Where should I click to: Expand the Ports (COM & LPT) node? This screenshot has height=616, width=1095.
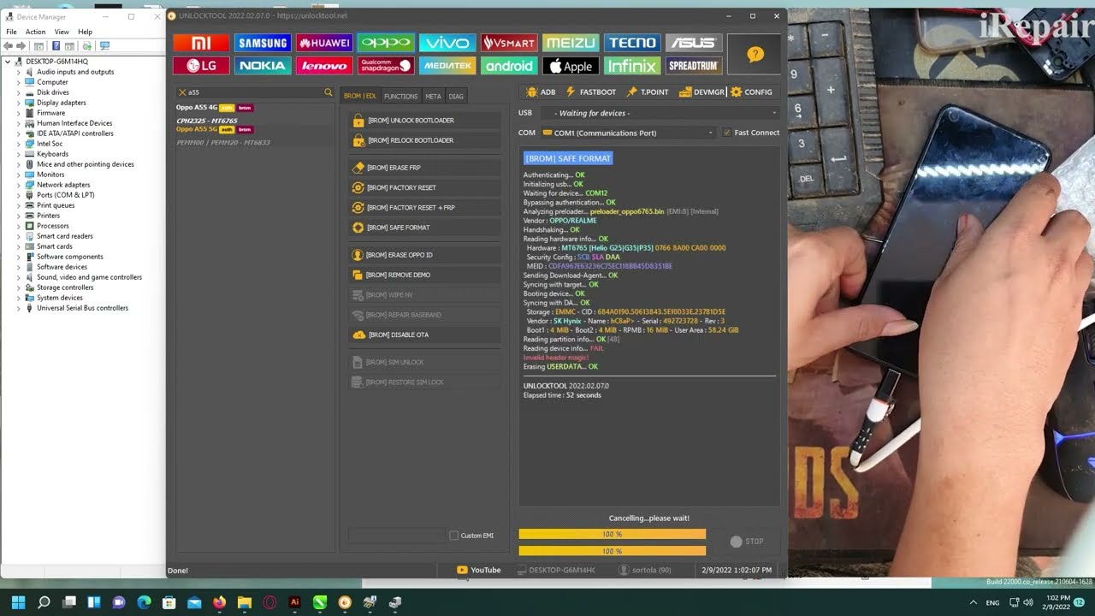(x=19, y=195)
